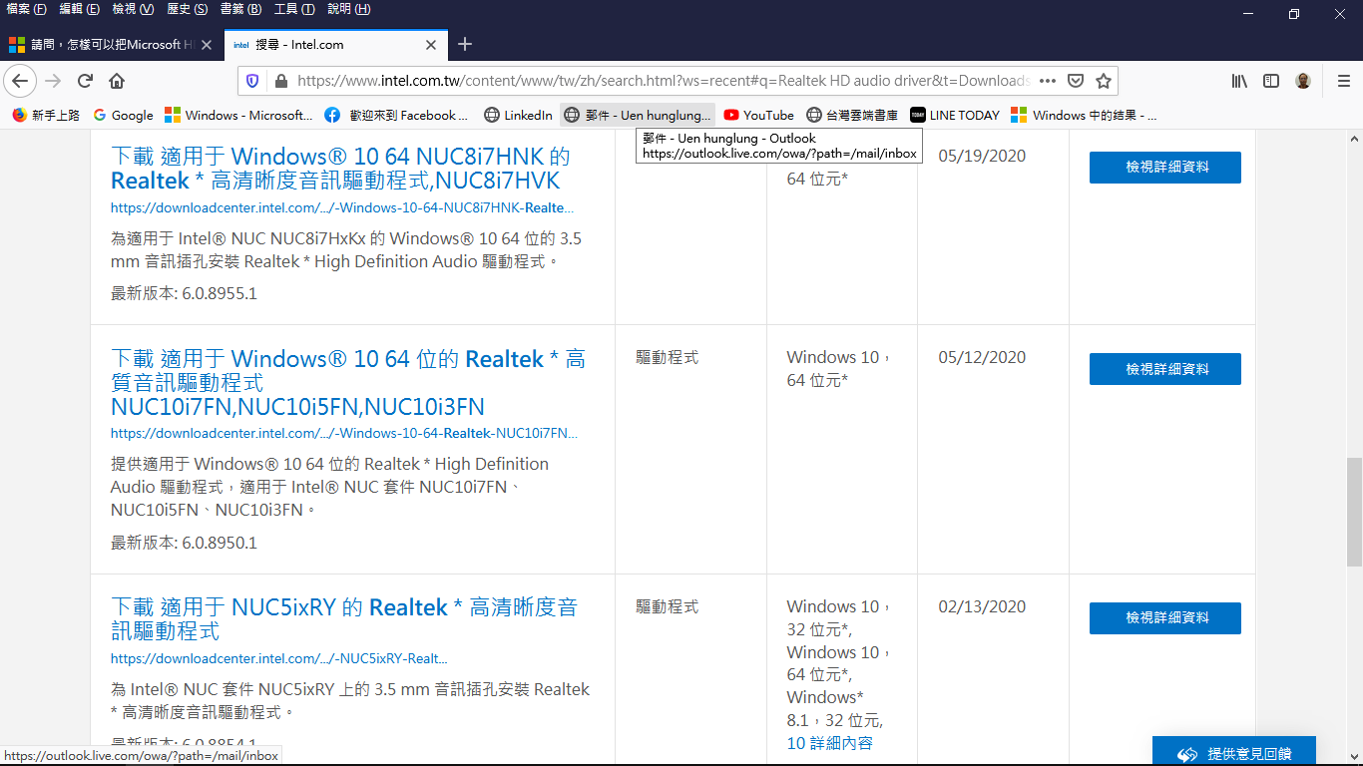Viewport: 1363px width, 766px height.
Task: Save page to Pocket
Action: [x=1076, y=81]
